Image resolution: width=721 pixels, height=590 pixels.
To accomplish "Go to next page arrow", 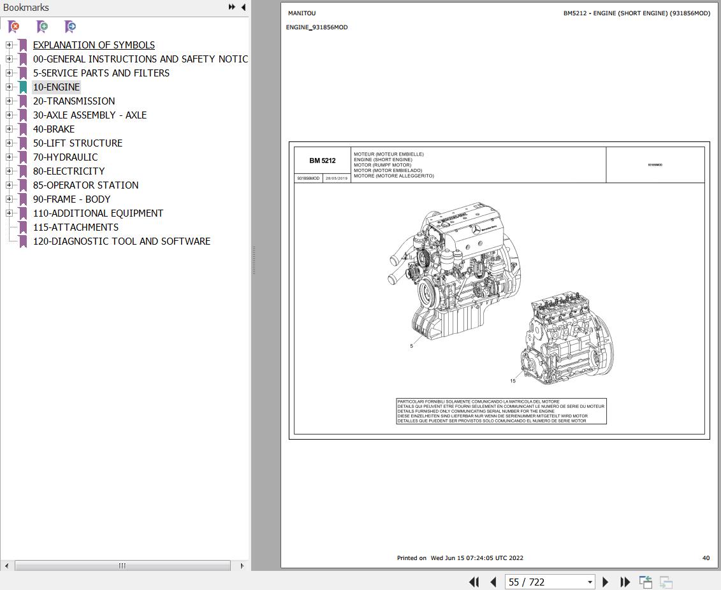I will pyautogui.click(x=605, y=582).
